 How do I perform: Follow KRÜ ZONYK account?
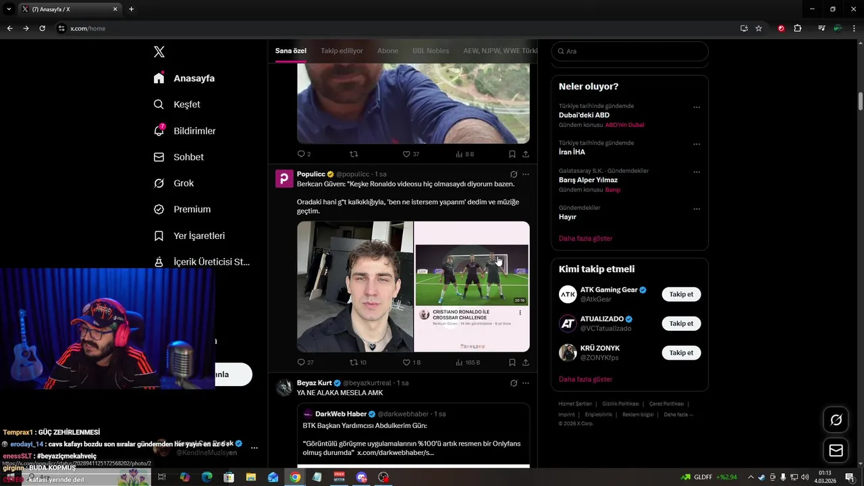point(681,352)
